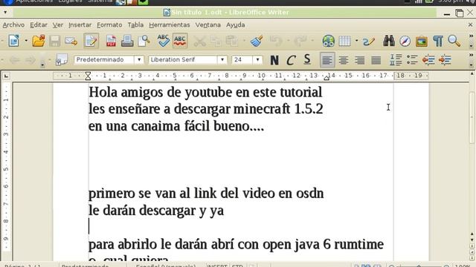
Task: Run Spelling and Grammar check icon
Action: (x=164, y=41)
